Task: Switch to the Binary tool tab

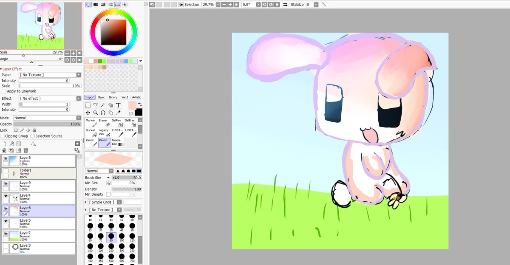Action: point(113,97)
